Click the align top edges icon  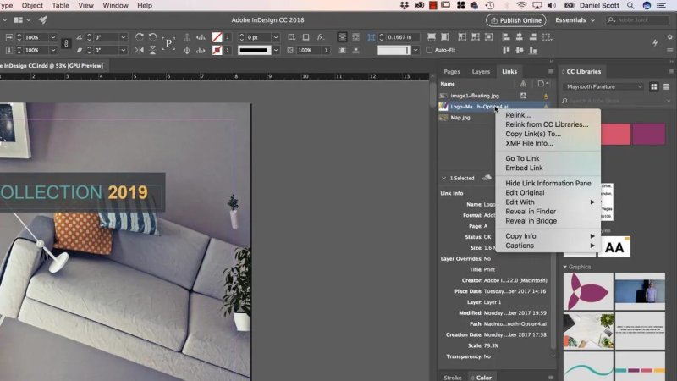click(x=506, y=50)
